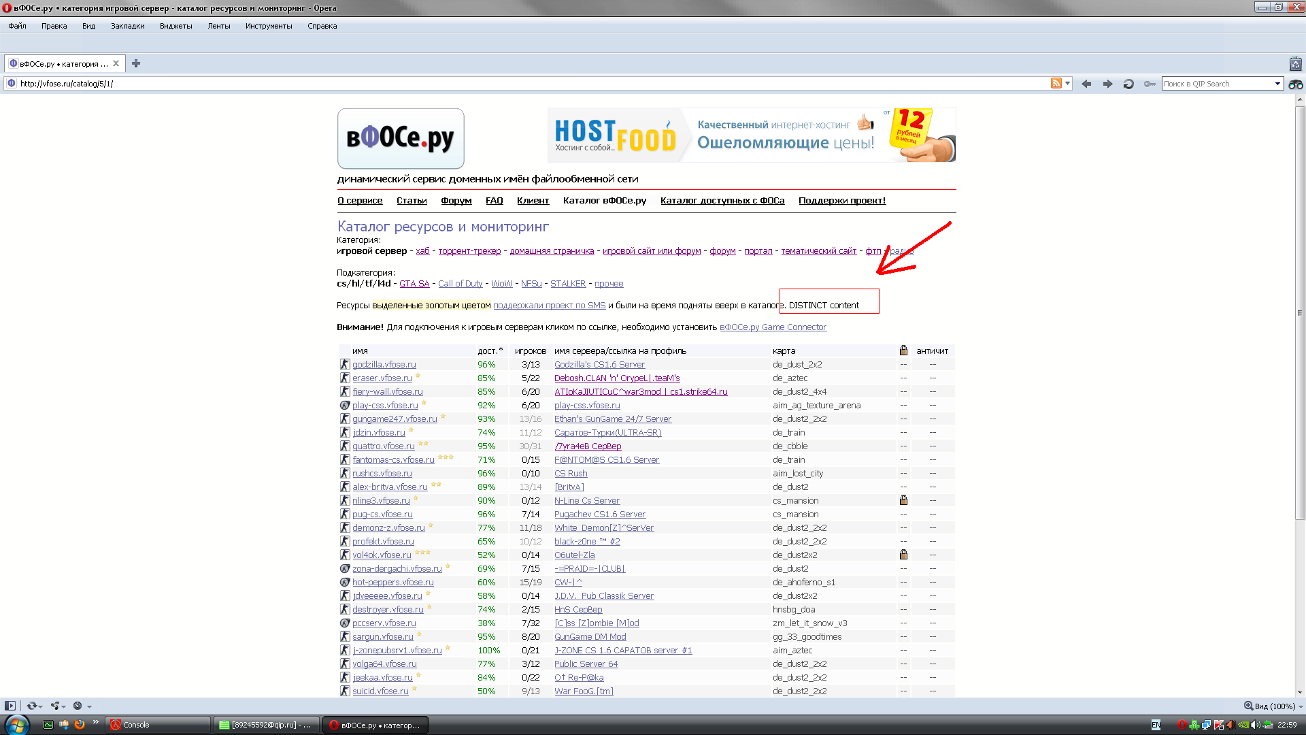The image size is (1306, 735).
Task: Expand the address bar history dropdown
Action: coord(1068,84)
